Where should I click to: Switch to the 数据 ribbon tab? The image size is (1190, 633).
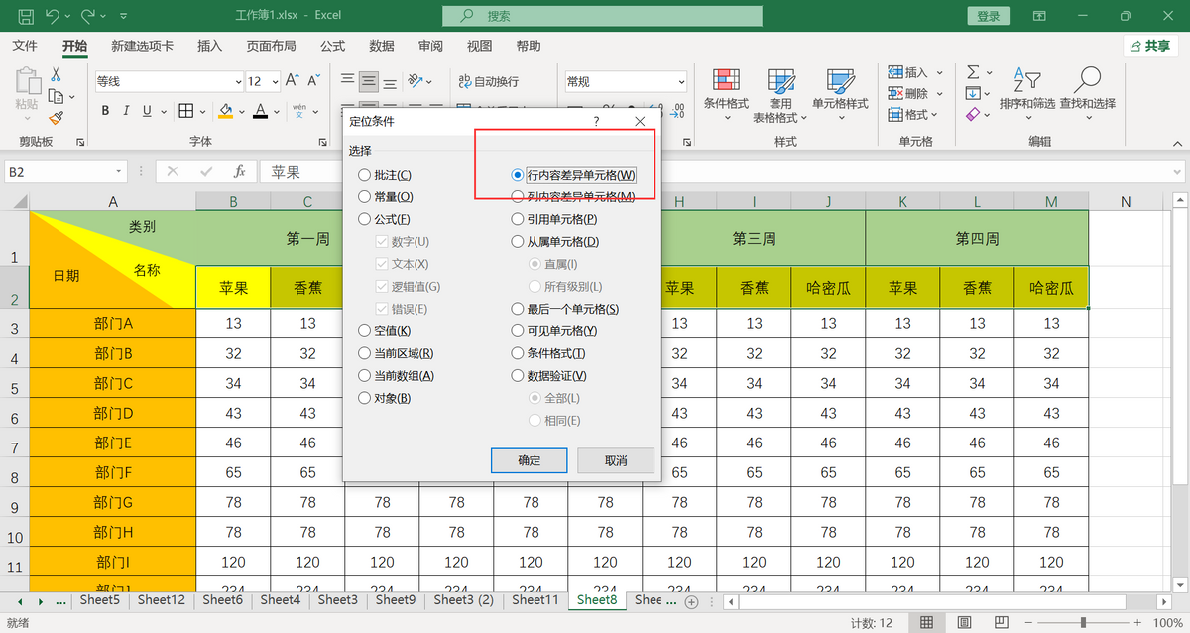382,46
